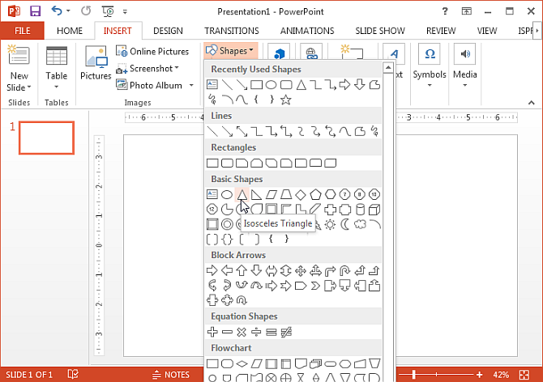The width and height of the screenshot is (543, 382).
Task: Open Ribbon Display Options
Action: pos(467,11)
